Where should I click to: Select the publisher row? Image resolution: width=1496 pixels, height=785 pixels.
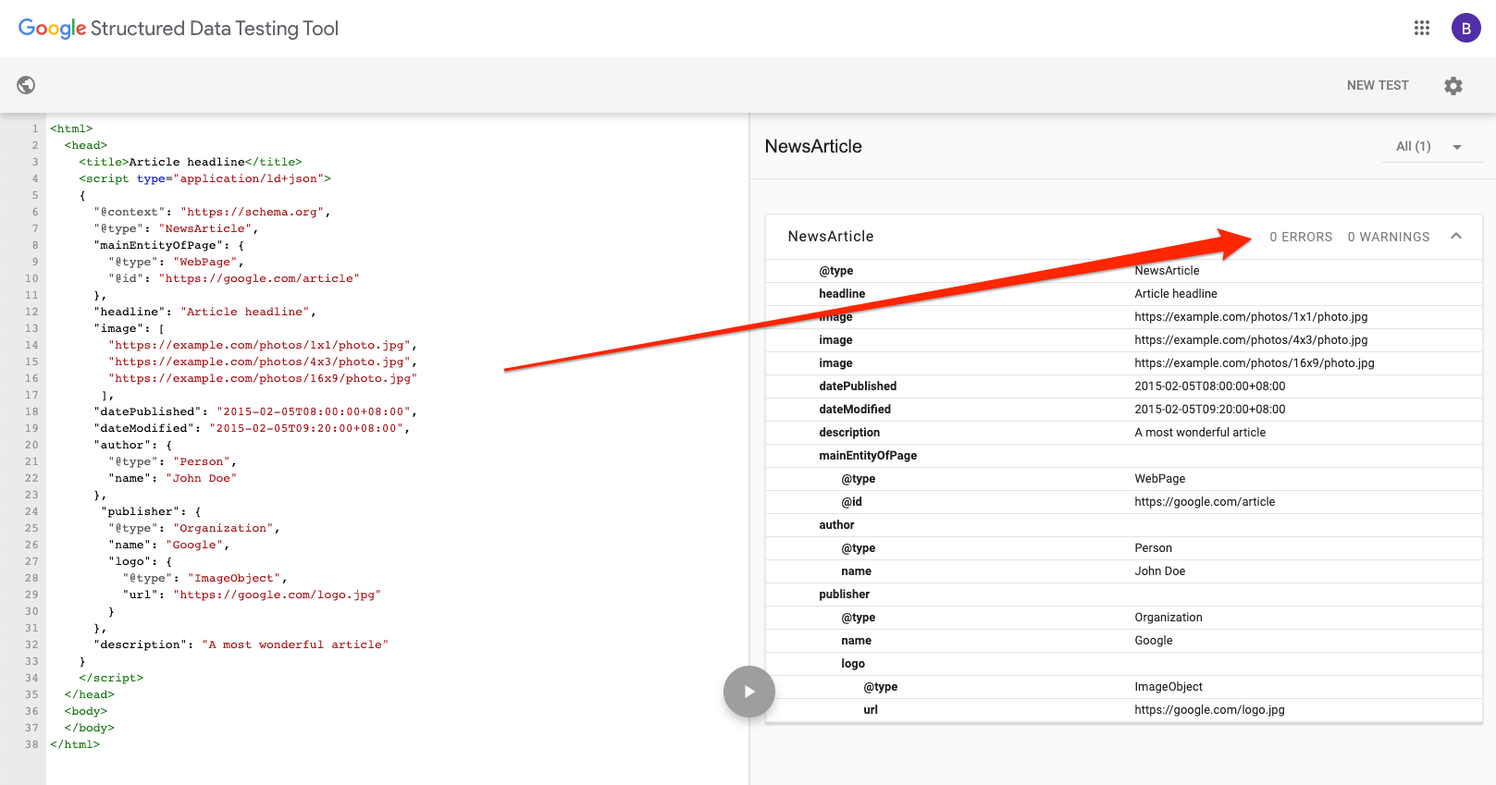[x=1124, y=595]
